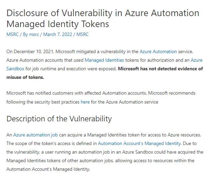Click the 'Managed Identity Tokens' title line
Image resolution: width=219 pixels, height=180 pixels.
58,24
